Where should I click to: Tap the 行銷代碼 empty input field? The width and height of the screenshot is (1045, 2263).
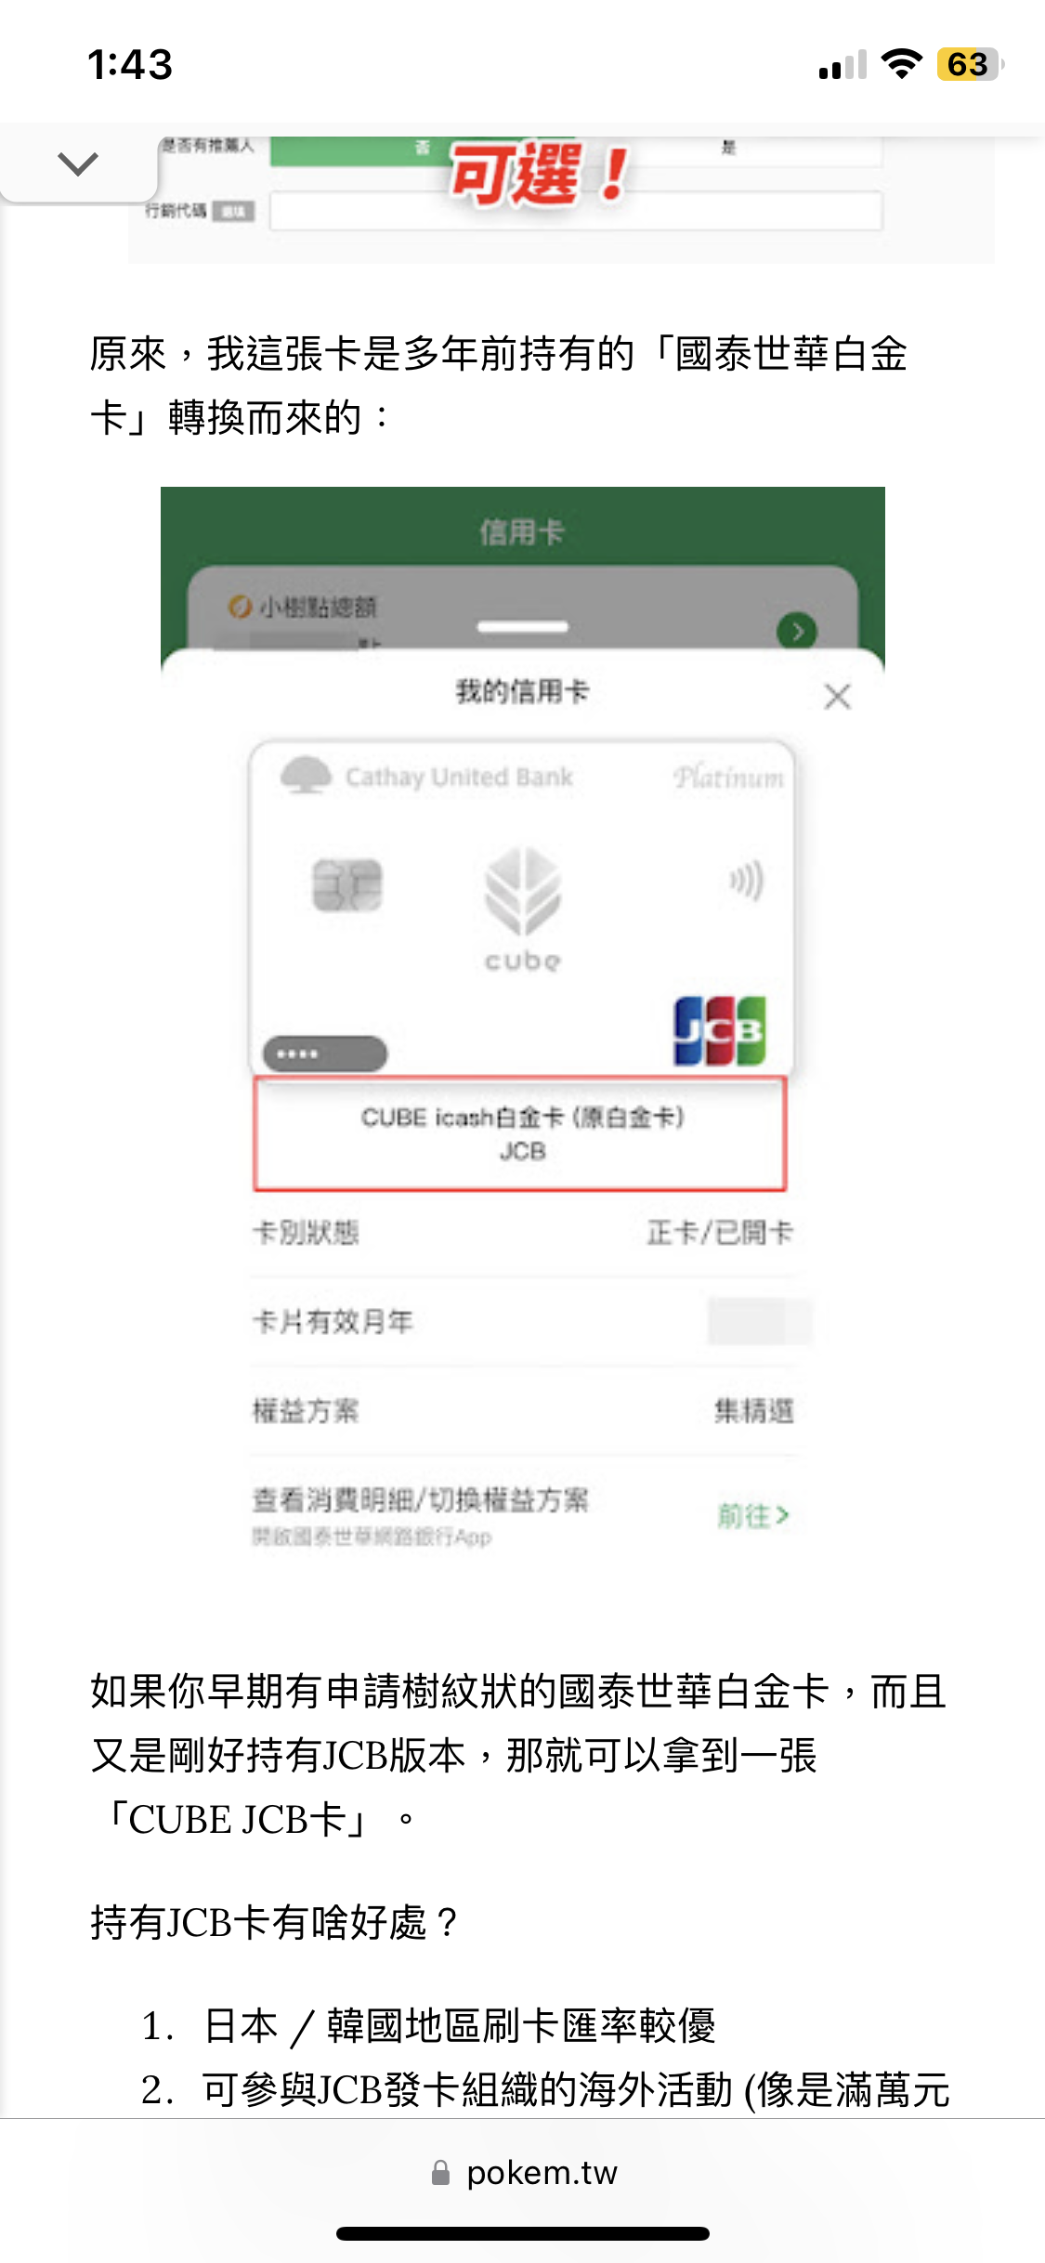[576, 211]
